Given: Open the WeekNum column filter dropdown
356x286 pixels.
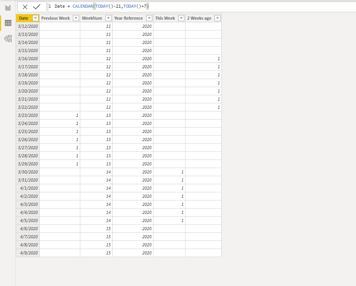Looking at the screenshot, I should click(108, 18).
